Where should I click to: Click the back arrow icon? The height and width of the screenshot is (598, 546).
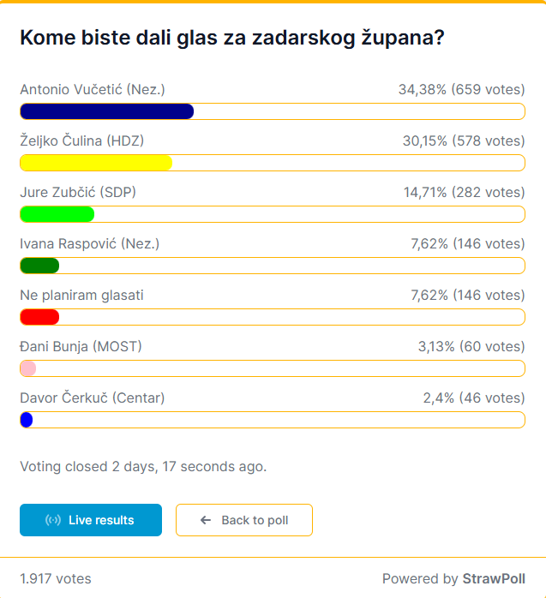pos(206,520)
